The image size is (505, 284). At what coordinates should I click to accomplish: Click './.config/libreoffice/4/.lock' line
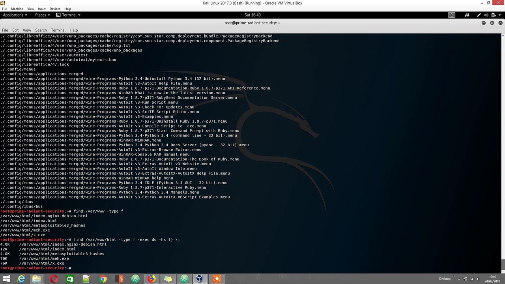(35, 64)
